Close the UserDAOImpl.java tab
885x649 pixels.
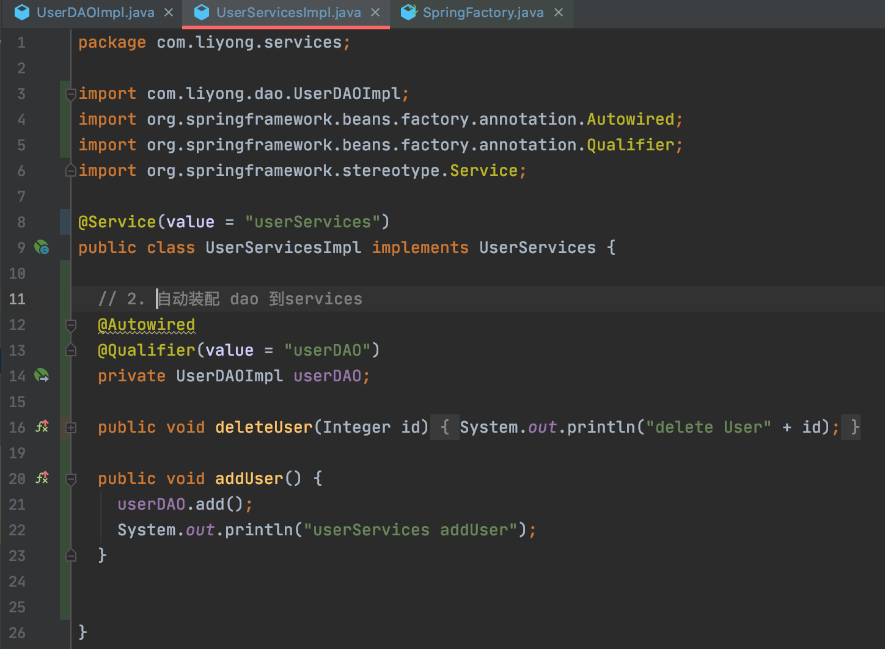pos(169,12)
